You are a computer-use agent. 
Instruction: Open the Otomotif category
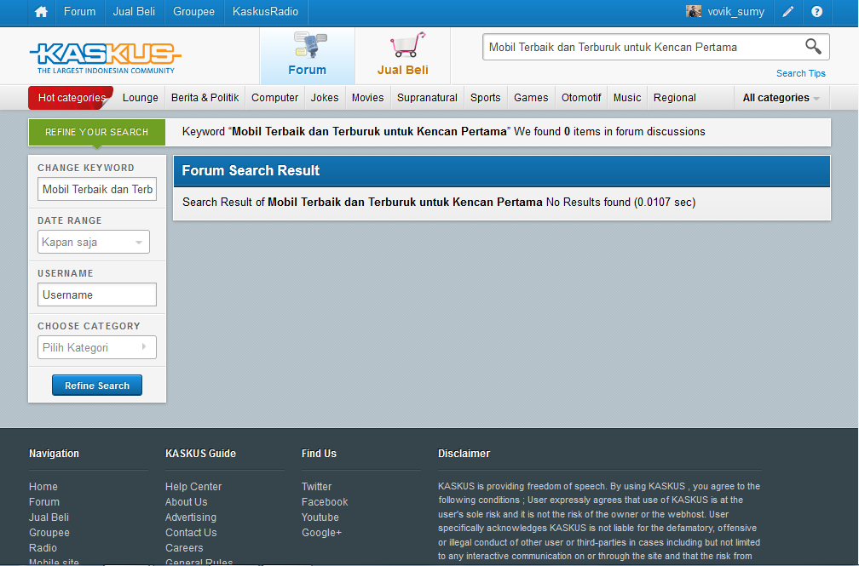coord(581,97)
